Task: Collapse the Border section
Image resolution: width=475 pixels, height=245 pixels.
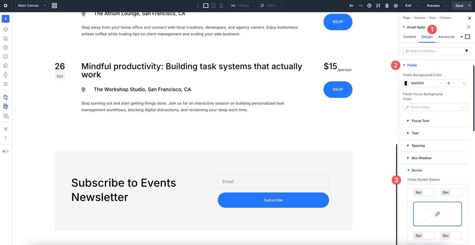Action: pyautogui.click(x=415, y=170)
